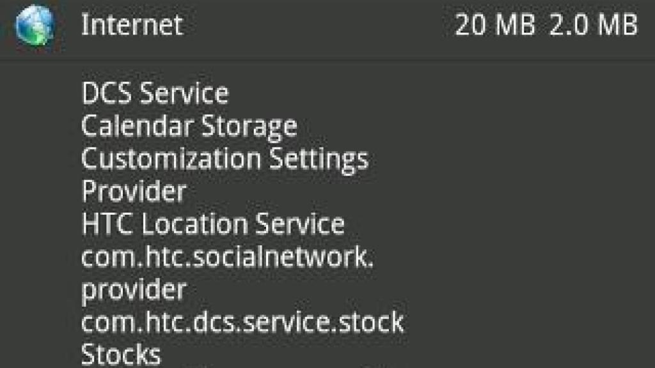Select the DCS Service entry
Screen dimensions: 655x368
(155, 94)
